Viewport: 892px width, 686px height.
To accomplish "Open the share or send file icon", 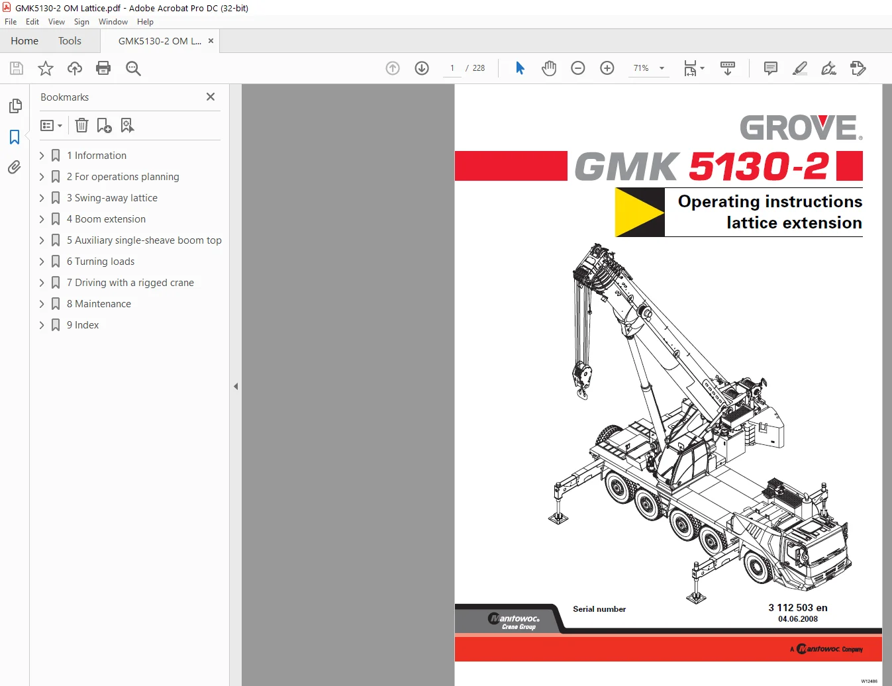I will tap(858, 68).
